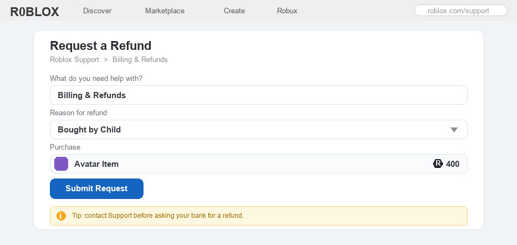Viewport: 517px width, 245px height.
Task: Click the purple Avatar Item thumbnail
Action: click(62, 164)
